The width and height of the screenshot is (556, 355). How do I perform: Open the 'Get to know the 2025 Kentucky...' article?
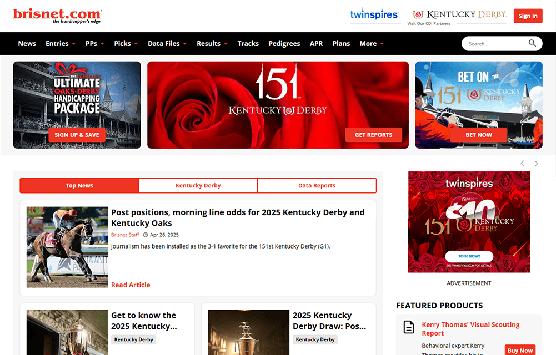(x=144, y=320)
